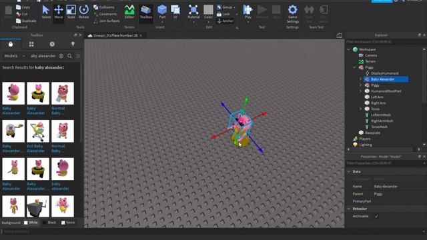Open the Toolbox Inventory grid tab
The height and width of the screenshot is (240, 427).
click(x=31, y=44)
